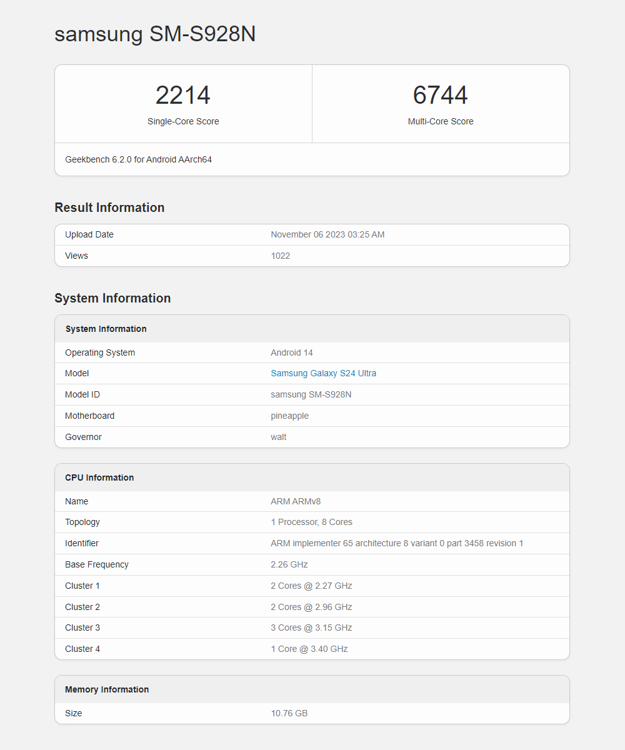Screen dimensions: 625x750
Task: Click the 6744 multi-core score value
Action: point(441,95)
